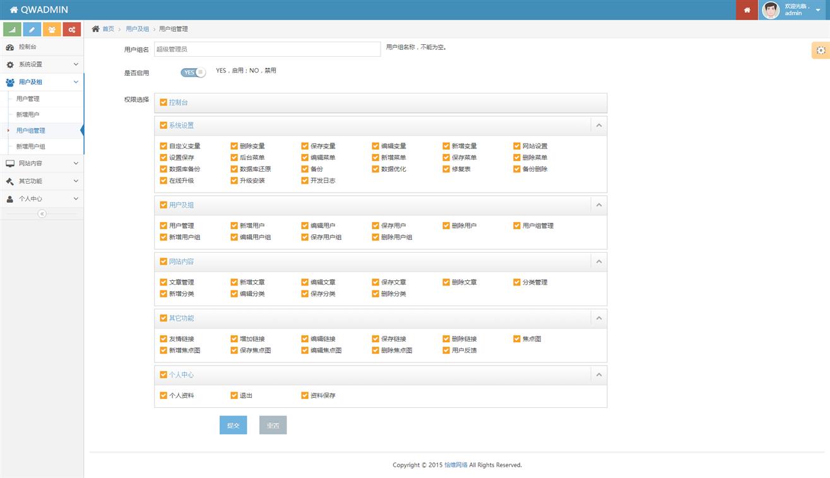The height and width of the screenshot is (478, 830).
Task: Open 新增用户组 in the sidebar
Action: coord(30,146)
